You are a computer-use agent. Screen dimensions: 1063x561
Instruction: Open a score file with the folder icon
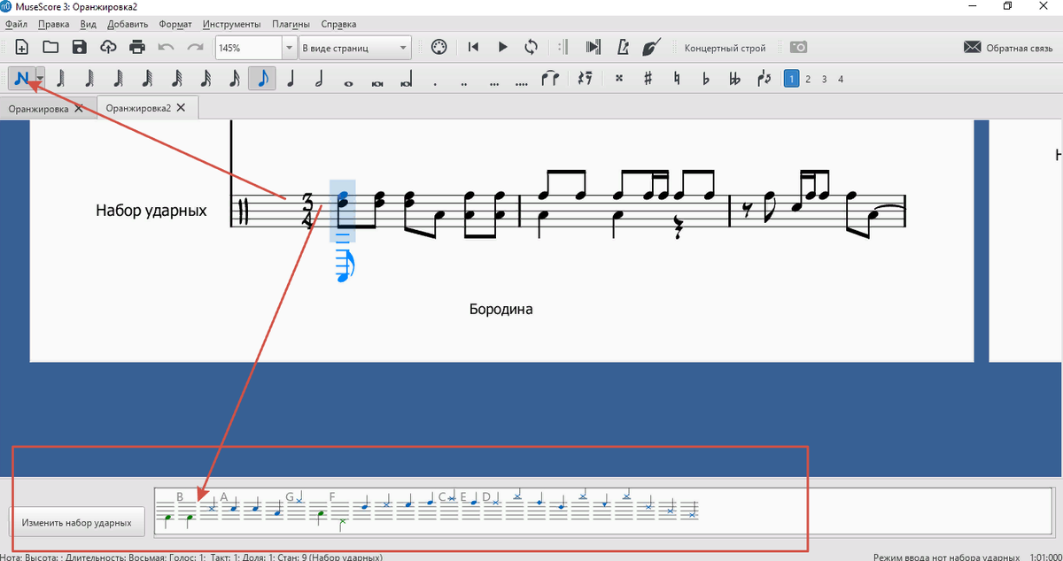coord(50,47)
